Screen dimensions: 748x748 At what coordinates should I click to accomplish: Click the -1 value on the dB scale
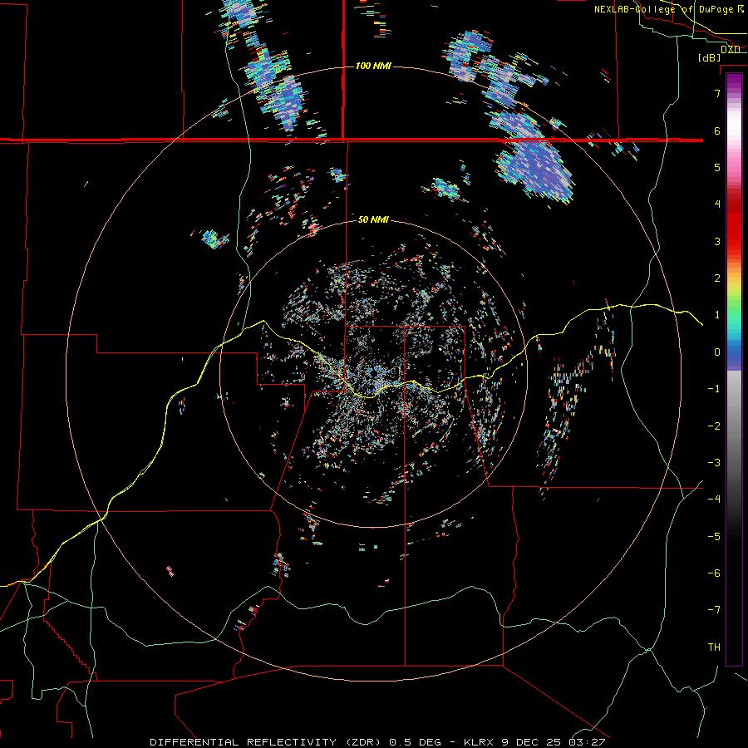[714, 389]
